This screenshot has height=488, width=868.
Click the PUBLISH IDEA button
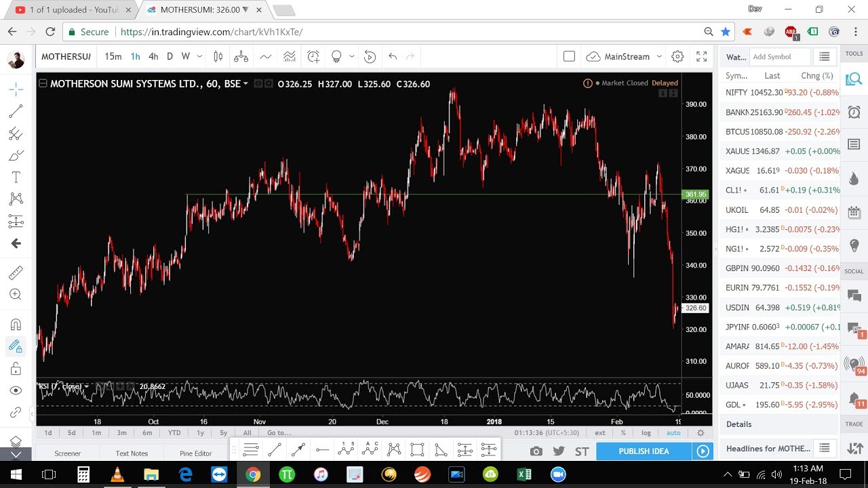[644, 451]
